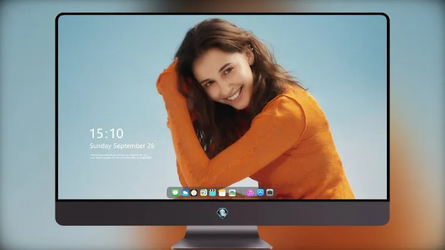Click the Sunday September 28 date

pyautogui.click(x=122, y=146)
